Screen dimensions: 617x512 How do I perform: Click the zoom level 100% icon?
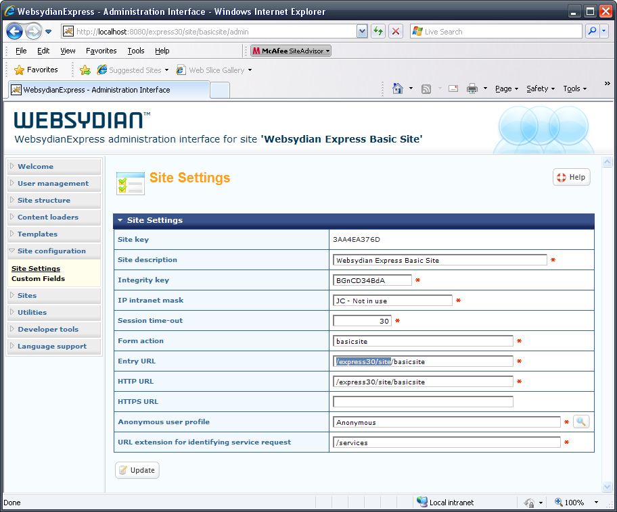(558, 502)
